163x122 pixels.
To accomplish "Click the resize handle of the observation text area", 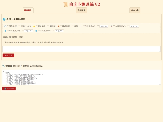I will [159, 51].
